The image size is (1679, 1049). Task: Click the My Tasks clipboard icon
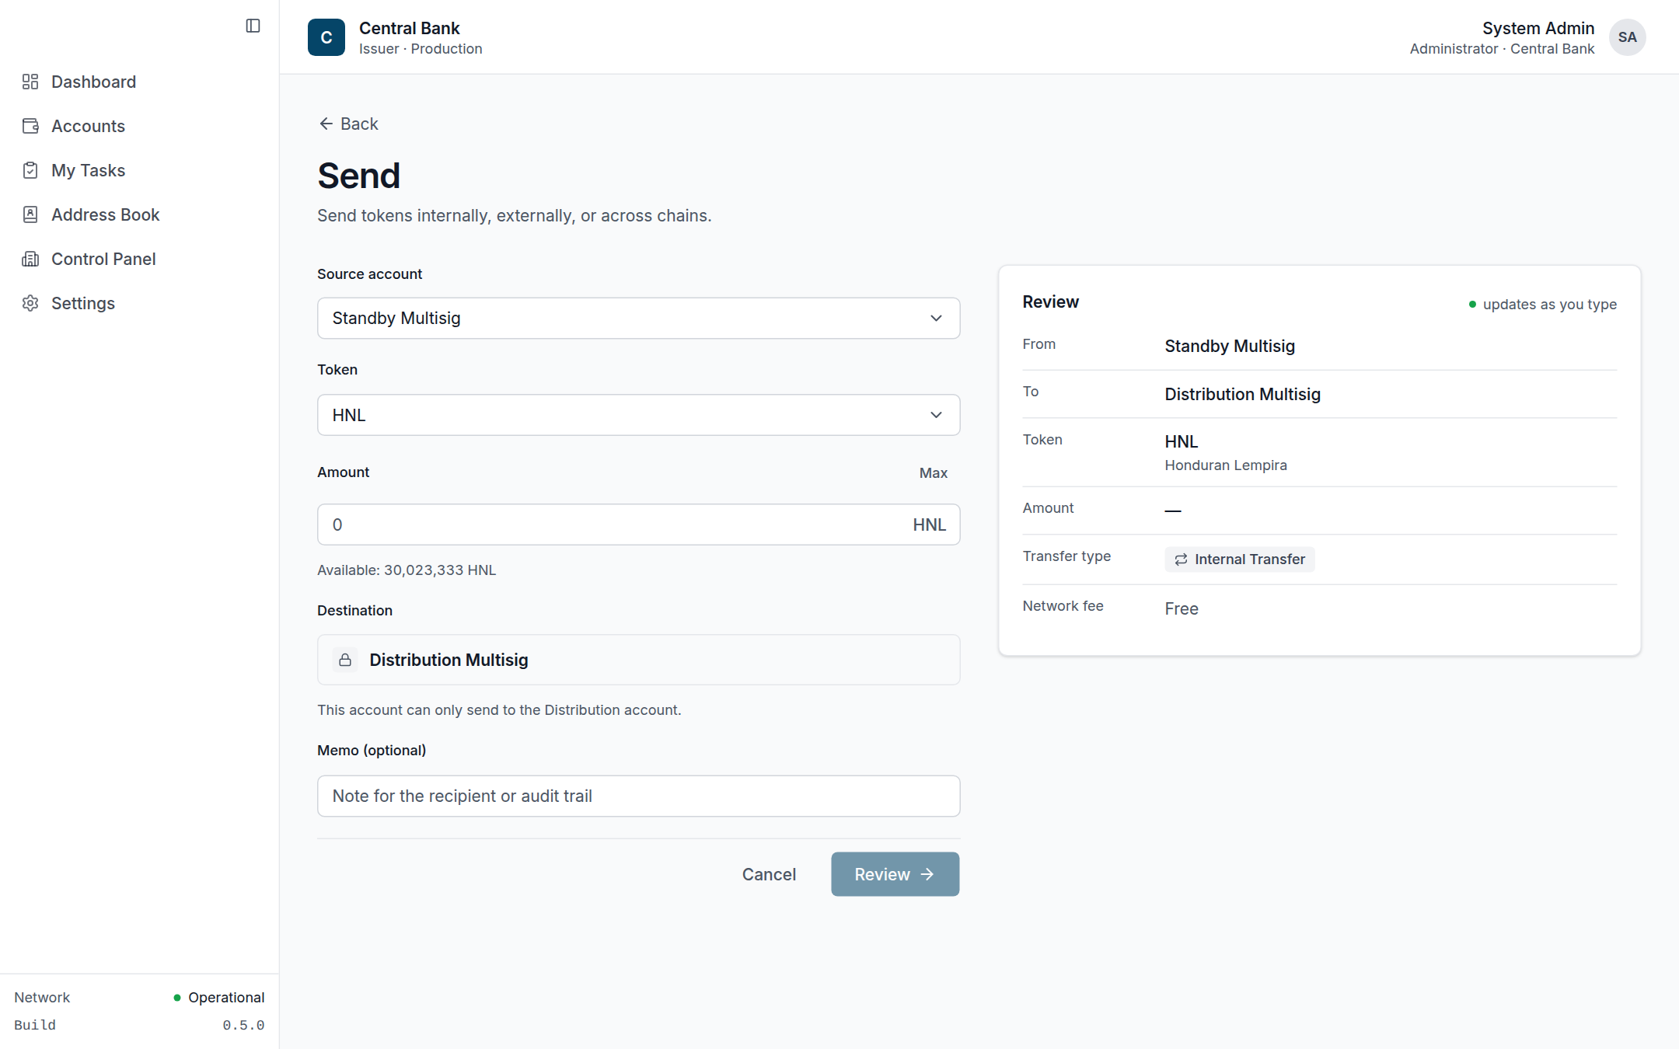click(30, 170)
